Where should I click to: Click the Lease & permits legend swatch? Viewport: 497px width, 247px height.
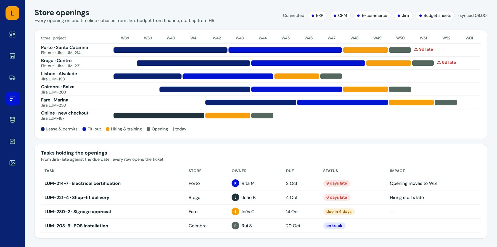coord(43,129)
